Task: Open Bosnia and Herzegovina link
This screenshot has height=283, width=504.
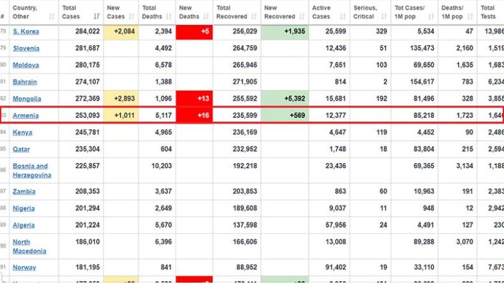Action: [32, 171]
